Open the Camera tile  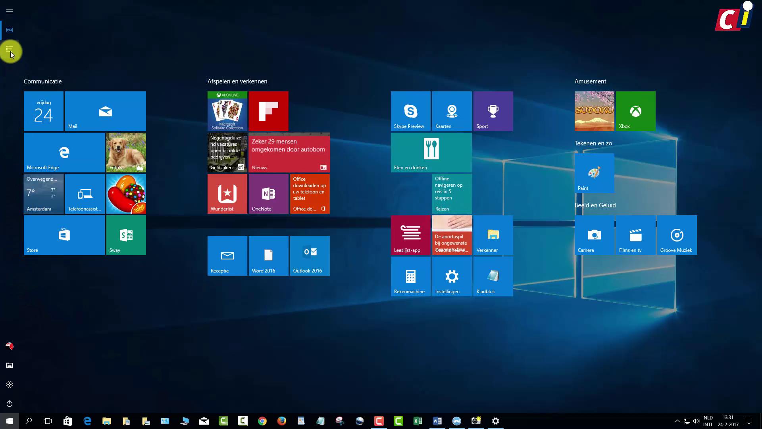594,235
